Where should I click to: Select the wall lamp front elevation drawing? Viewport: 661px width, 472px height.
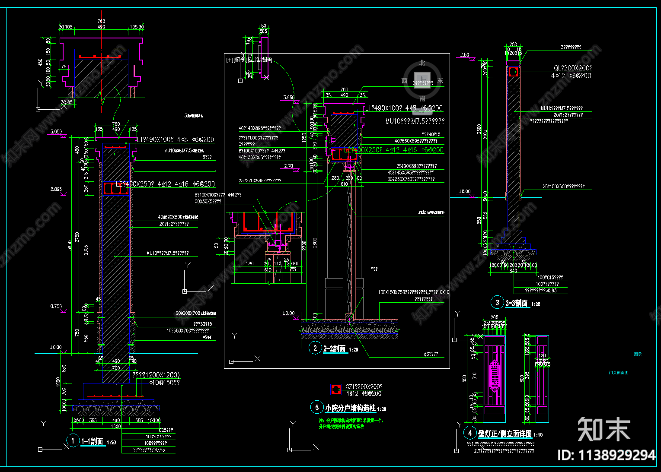(x=494, y=379)
